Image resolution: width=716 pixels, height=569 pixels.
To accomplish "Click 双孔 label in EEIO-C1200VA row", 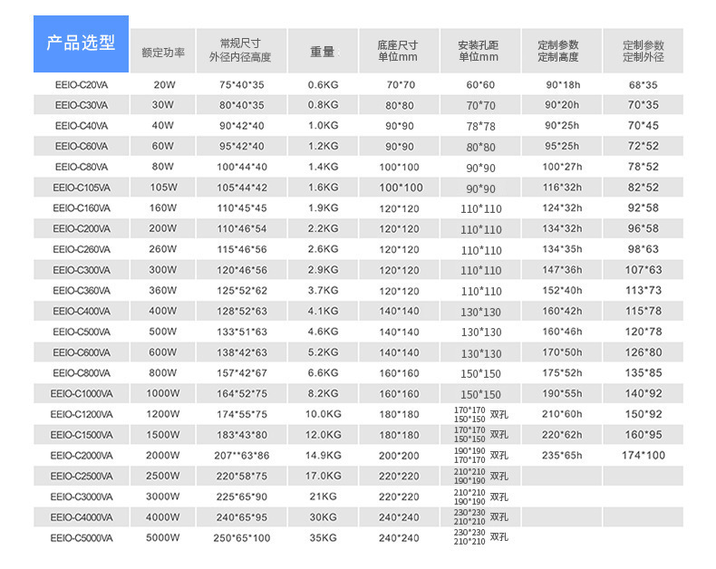I will tap(498, 415).
